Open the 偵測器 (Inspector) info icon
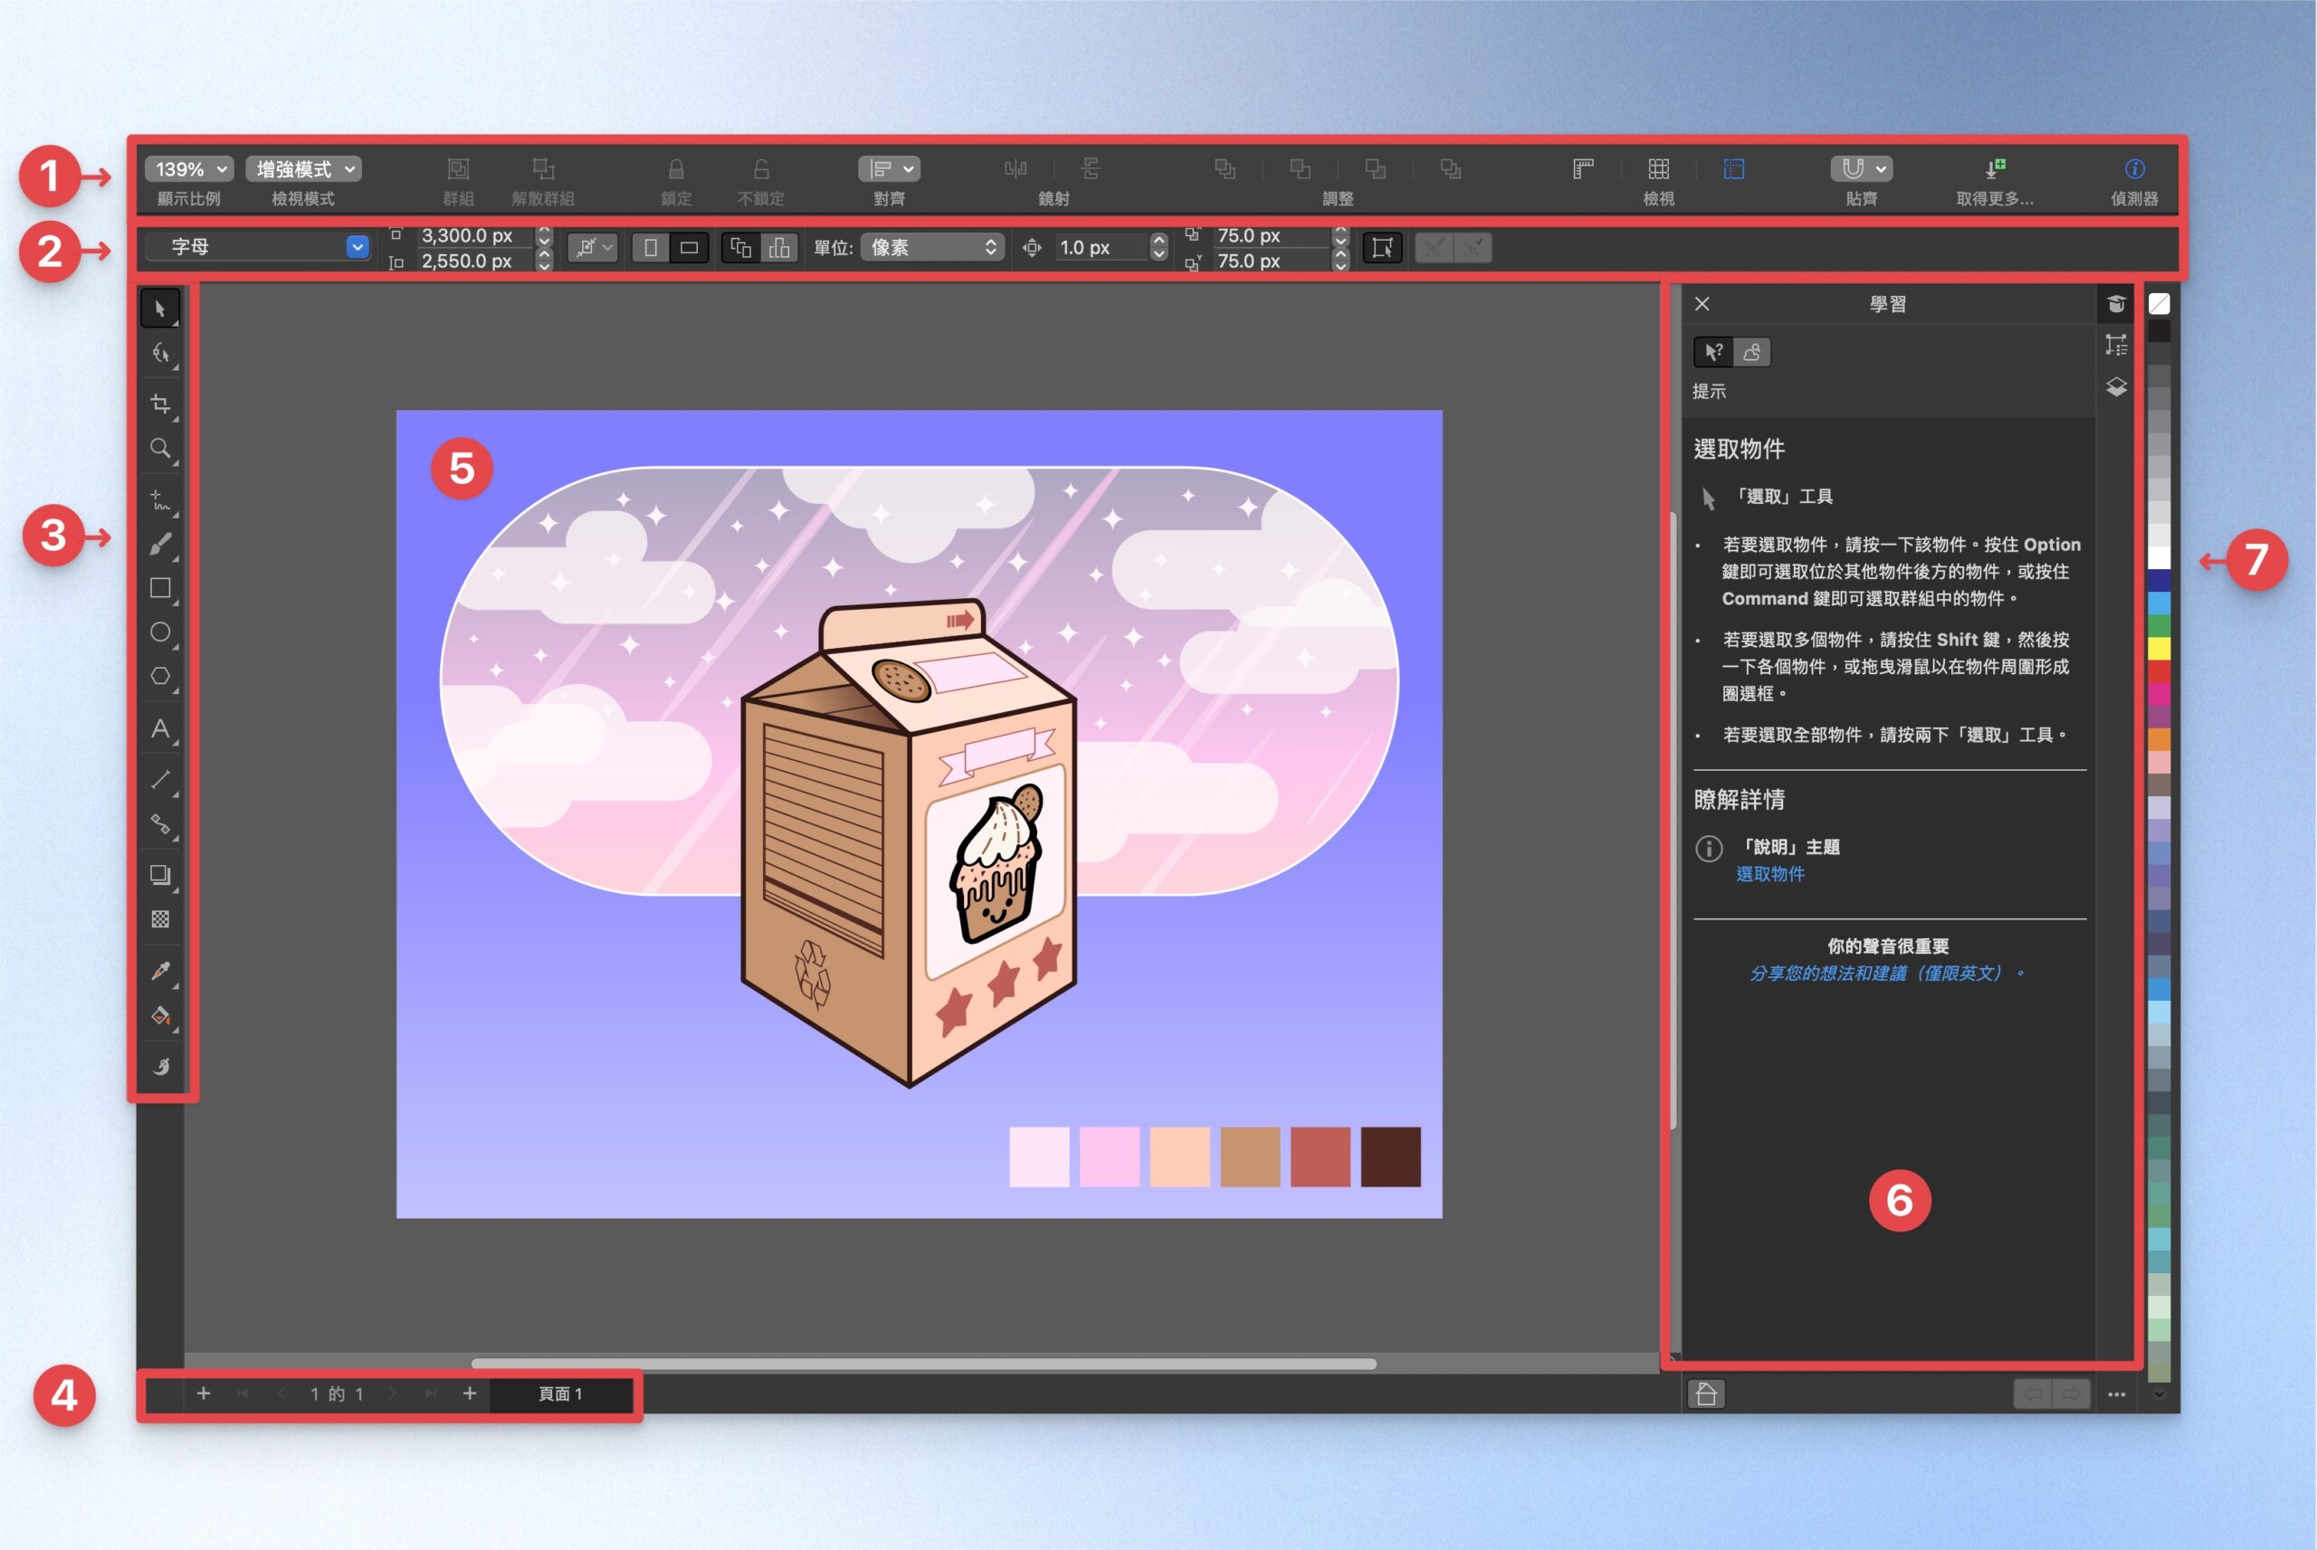Image resolution: width=2317 pixels, height=1550 pixels. pos(2134,169)
